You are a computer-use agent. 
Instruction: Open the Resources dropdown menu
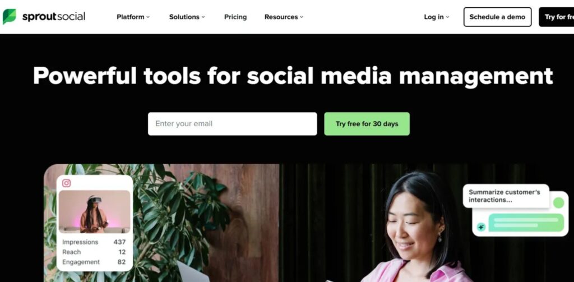point(284,17)
